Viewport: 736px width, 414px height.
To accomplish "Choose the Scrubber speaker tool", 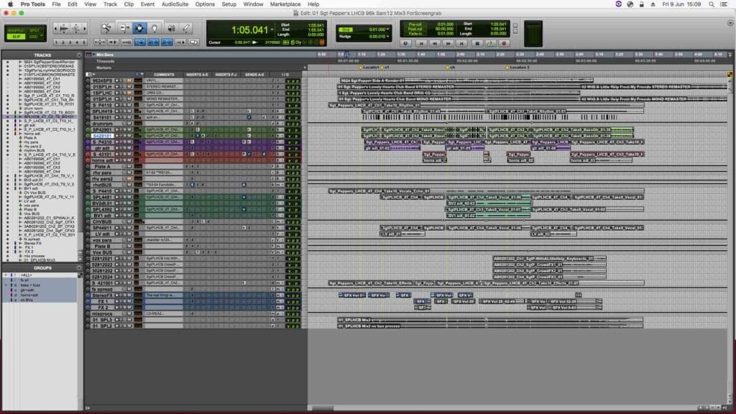I will coord(171,29).
